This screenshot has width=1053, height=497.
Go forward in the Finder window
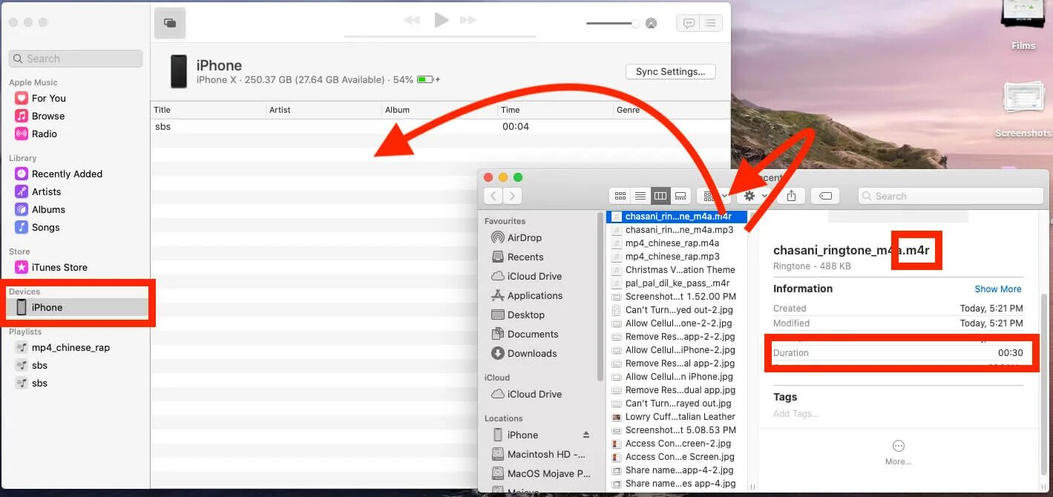512,196
